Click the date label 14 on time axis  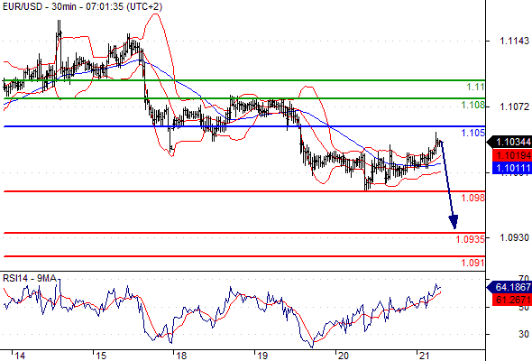(20, 356)
